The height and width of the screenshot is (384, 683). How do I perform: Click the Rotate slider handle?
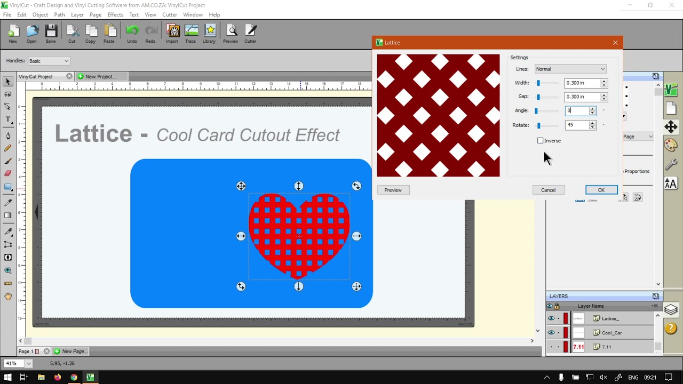pyautogui.click(x=539, y=125)
